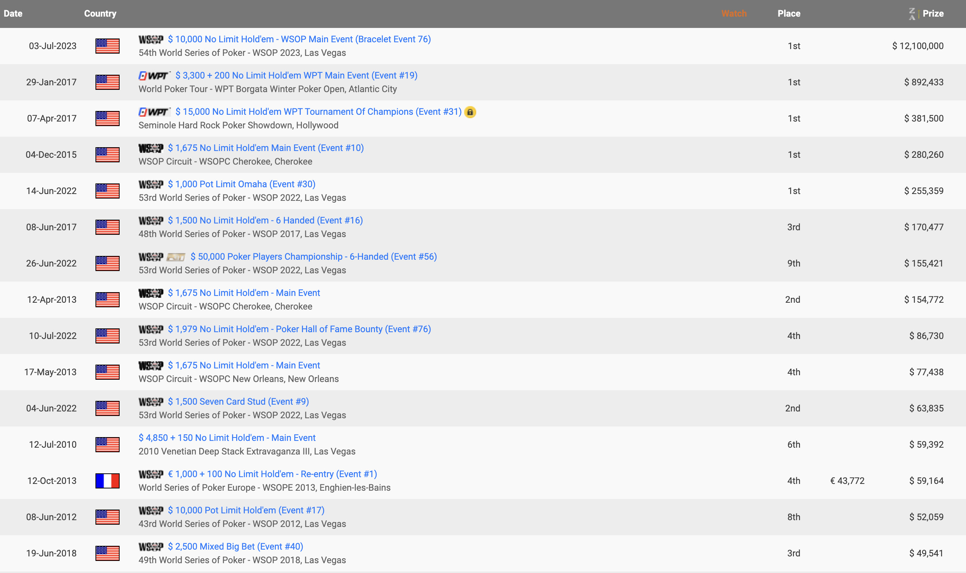Screen dimensions: 966x573
Task: Sort by the Place column header
Action: pyautogui.click(x=789, y=14)
